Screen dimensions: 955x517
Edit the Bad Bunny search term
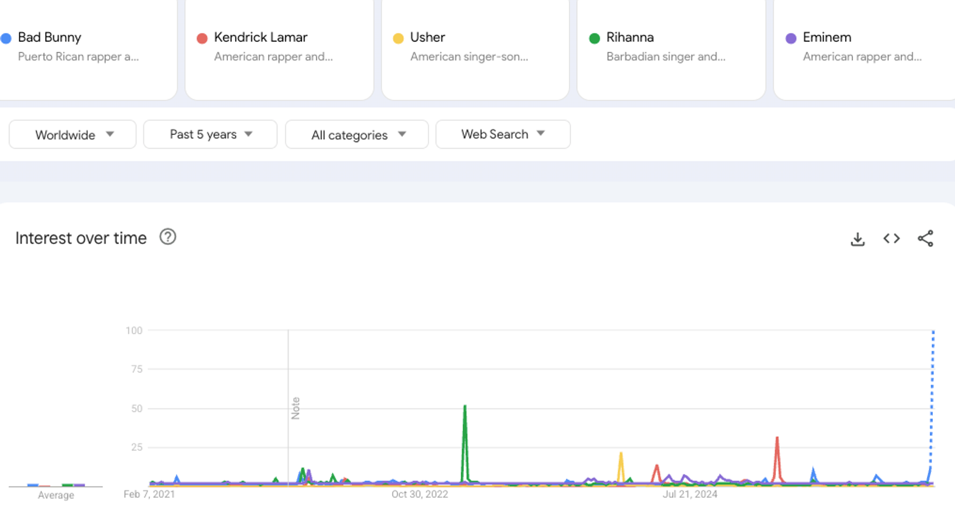click(x=50, y=37)
